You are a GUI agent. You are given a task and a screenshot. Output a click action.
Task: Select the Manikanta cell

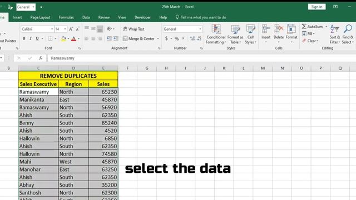(x=38, y=99)
